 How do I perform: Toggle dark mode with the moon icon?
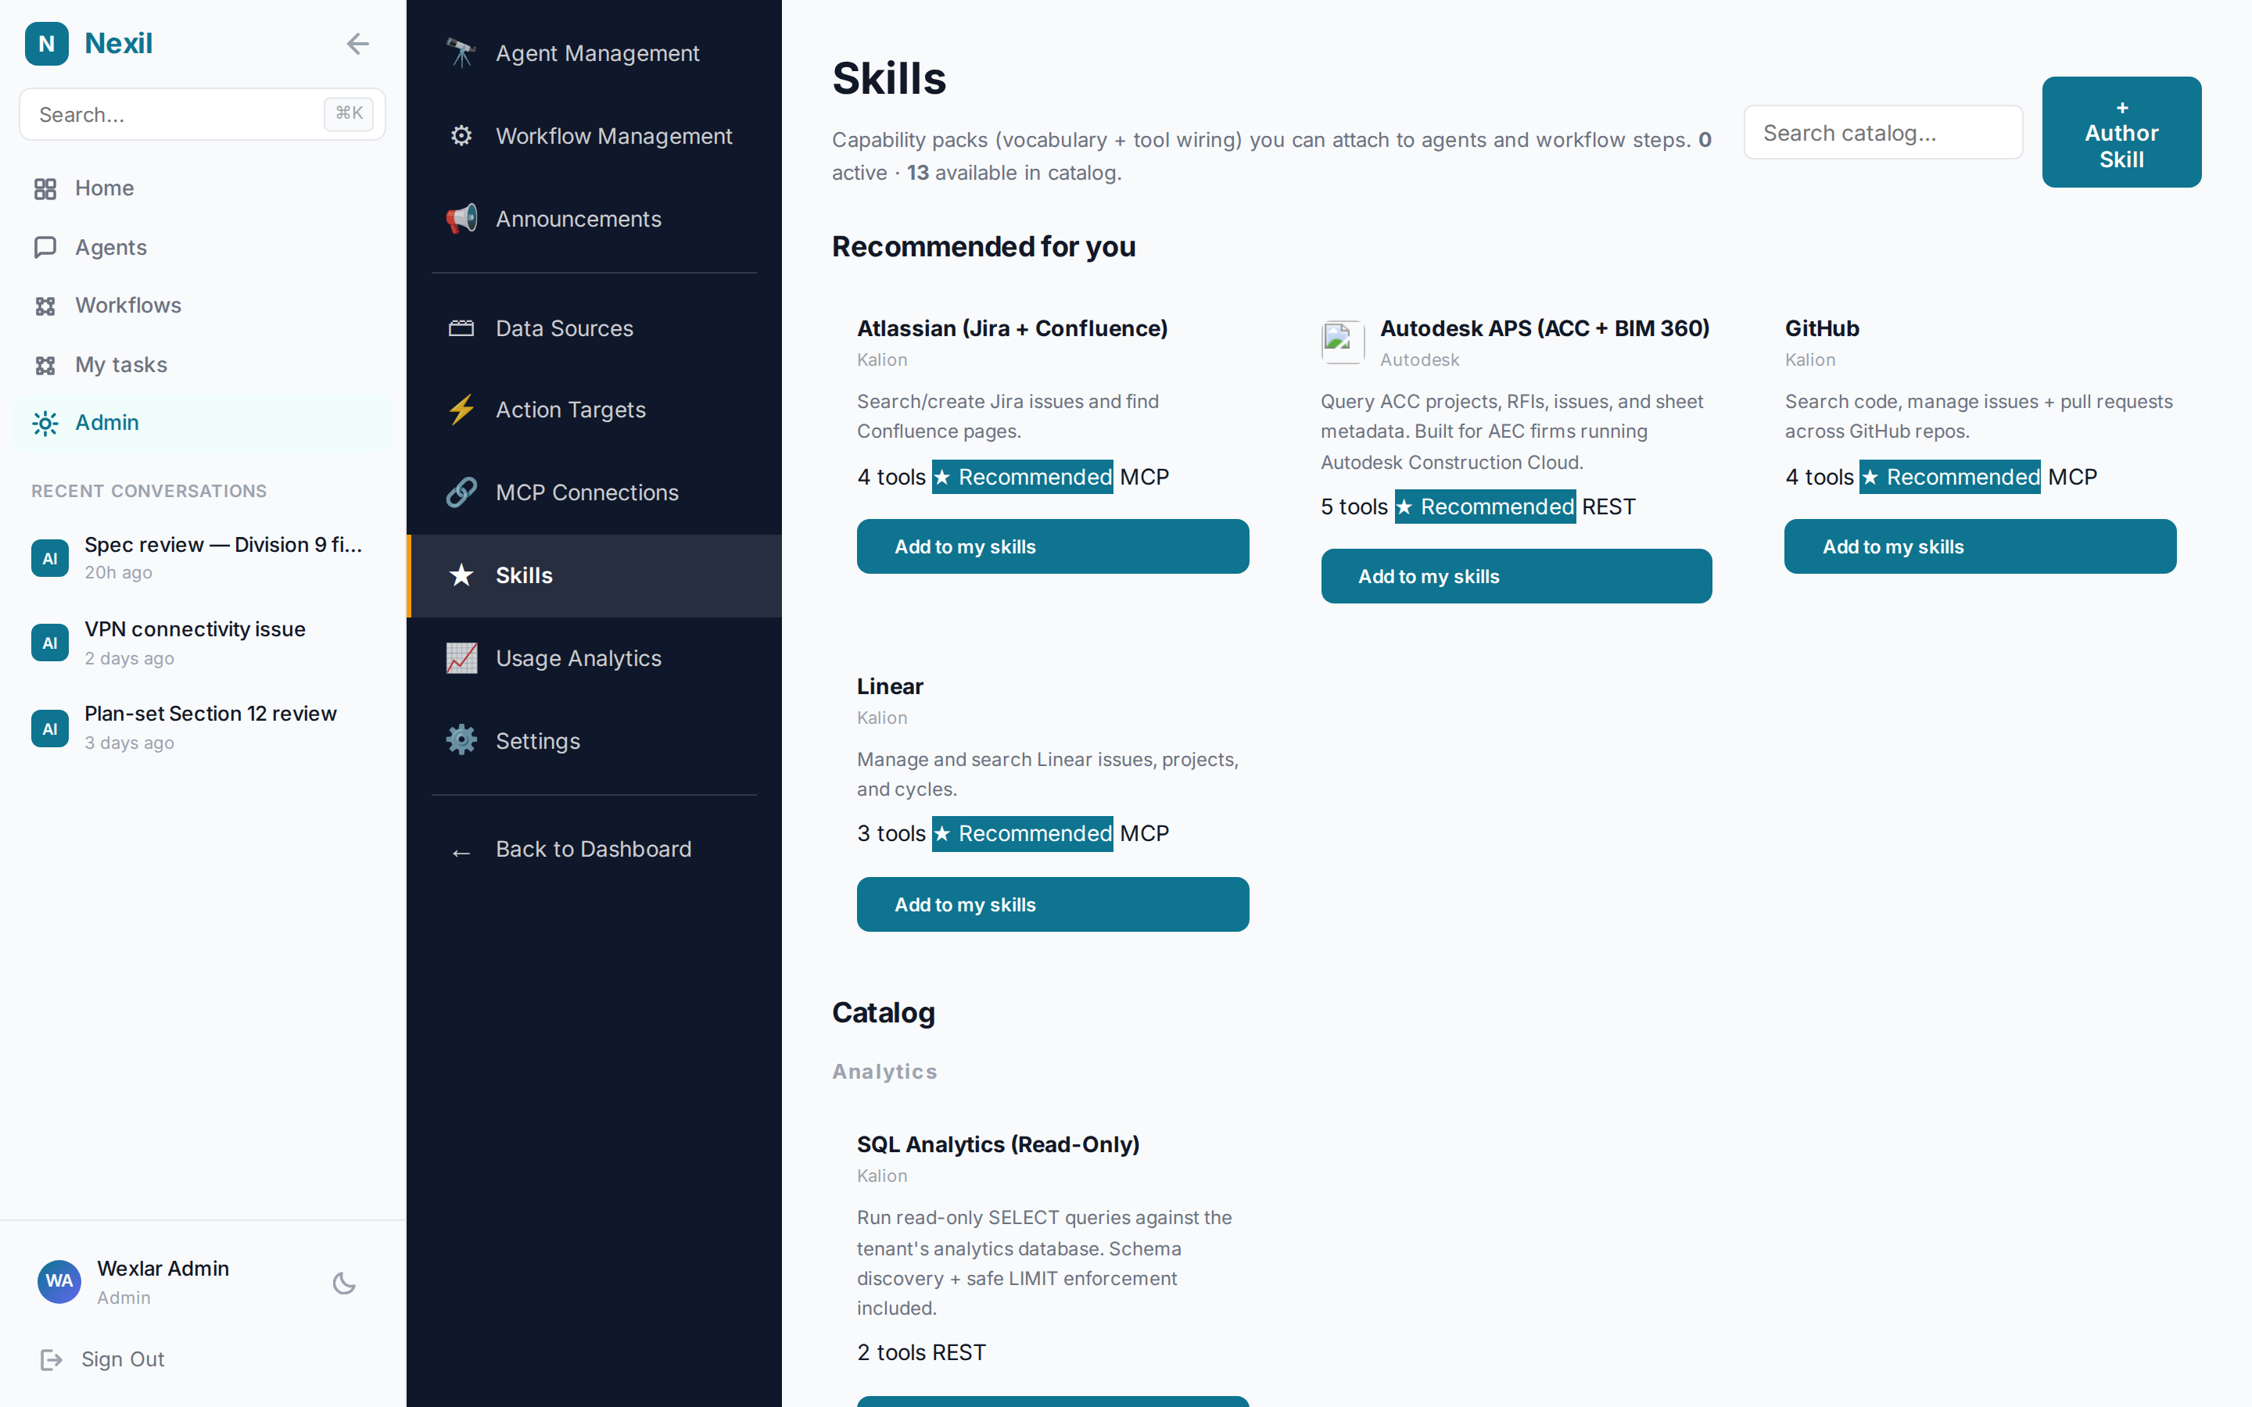[x=344, y=1283]
